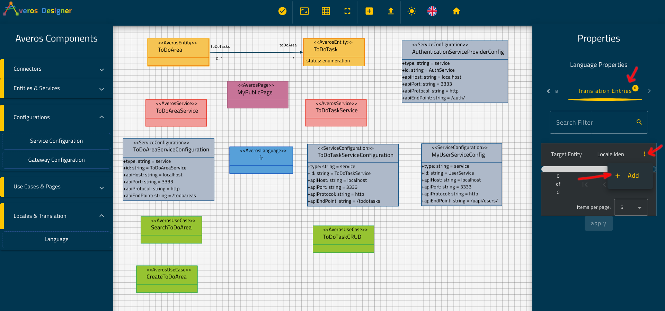The width and height of the screenshot is (665, 311).
Task: Click the Locale Iden column header
Action: tap(610, 154)
